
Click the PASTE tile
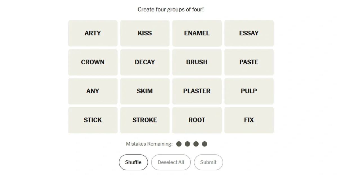tap(249, 62)
